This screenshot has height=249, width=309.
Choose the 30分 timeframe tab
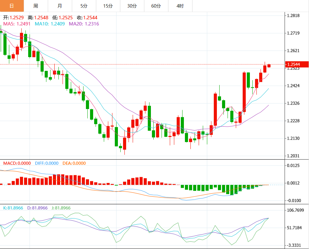(x=132, y=6)
